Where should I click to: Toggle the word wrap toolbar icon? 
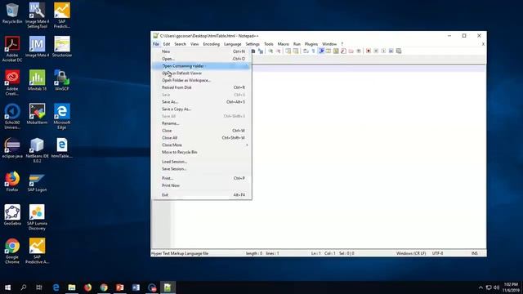click(306, 51)
